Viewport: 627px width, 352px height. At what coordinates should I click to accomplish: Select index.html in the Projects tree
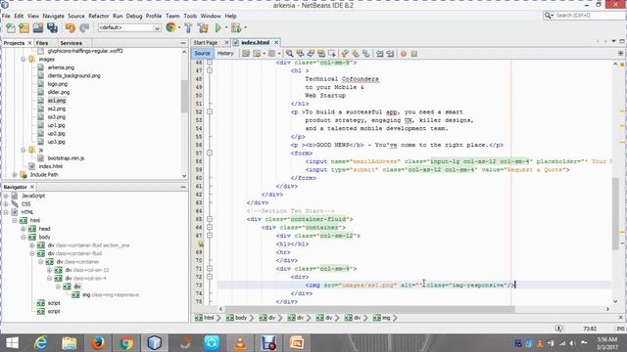point(50,166)
